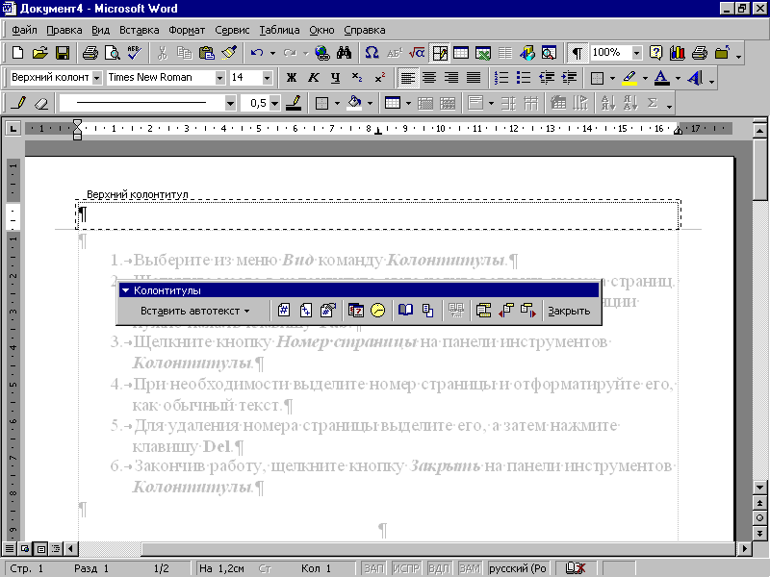Click the ЗАП status bar indicator
The height and width of the screenshot is (577, 770).
pyautogui.click(x=373, y=568)
